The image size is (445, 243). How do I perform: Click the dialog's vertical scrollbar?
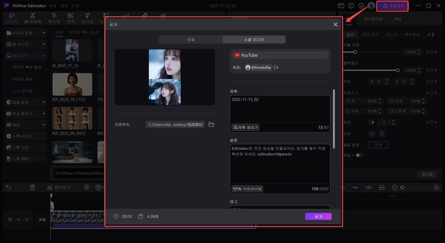point(334,119)
